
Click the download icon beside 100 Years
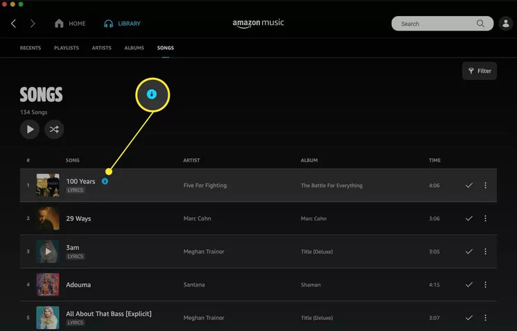(105, 181)
